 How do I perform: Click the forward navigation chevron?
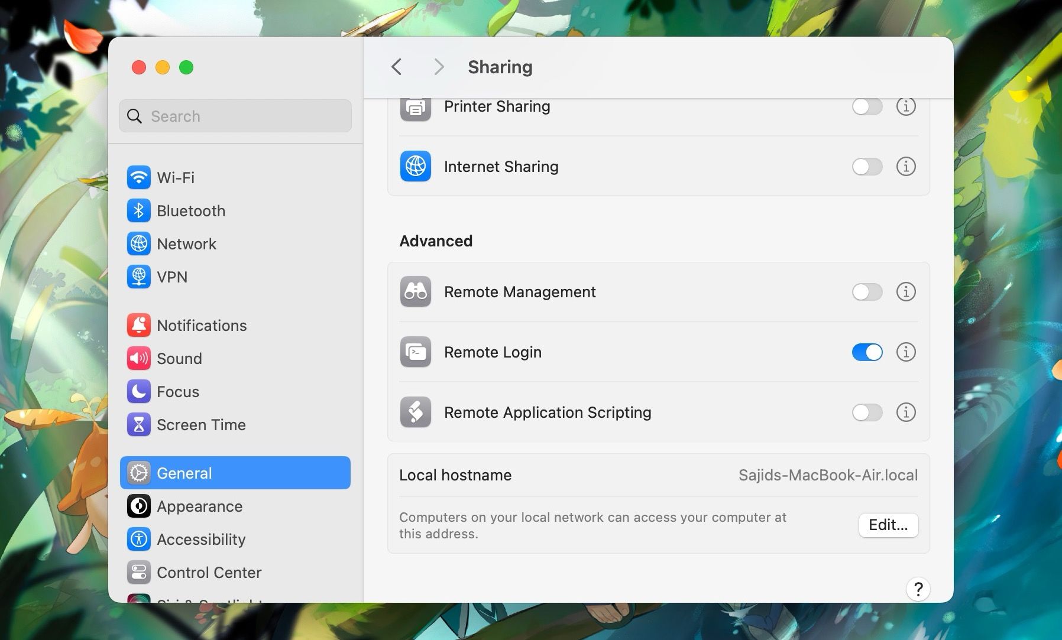click(x=438, y=67)
